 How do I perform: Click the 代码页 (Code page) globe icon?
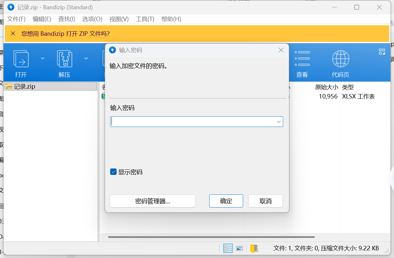pos(341,59)
